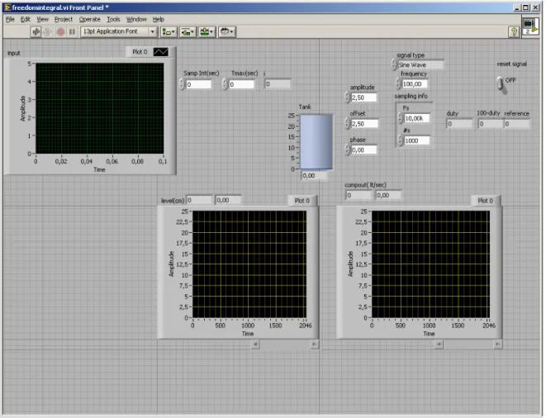Open the Tools menu

tap(113, 20)
